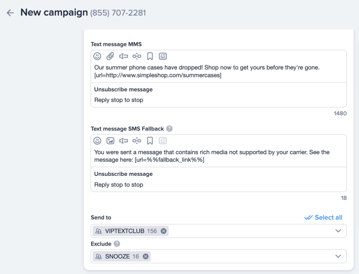View the Exclude help tooltip
This screenshot has height=274, width=359.
117,244
